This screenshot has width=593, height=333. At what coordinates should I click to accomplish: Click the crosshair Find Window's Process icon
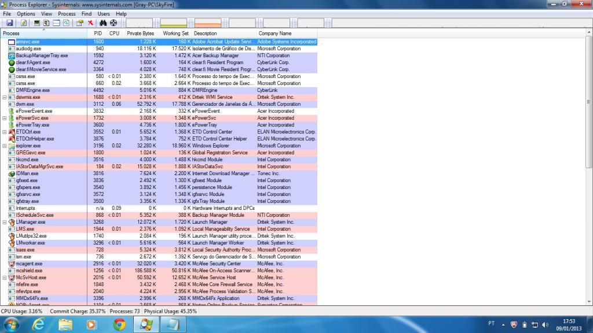(114, 23)
